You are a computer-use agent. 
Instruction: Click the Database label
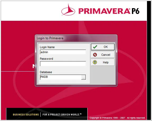pyautogui.click(x=46, y=72)
